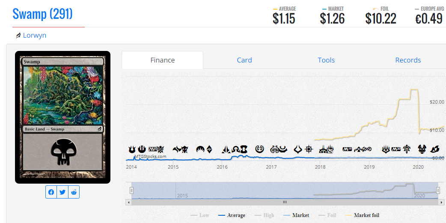This screenshot has width=446, height=223.
Task: Click Shadows over Innistrad set marker
Action: 236,149
